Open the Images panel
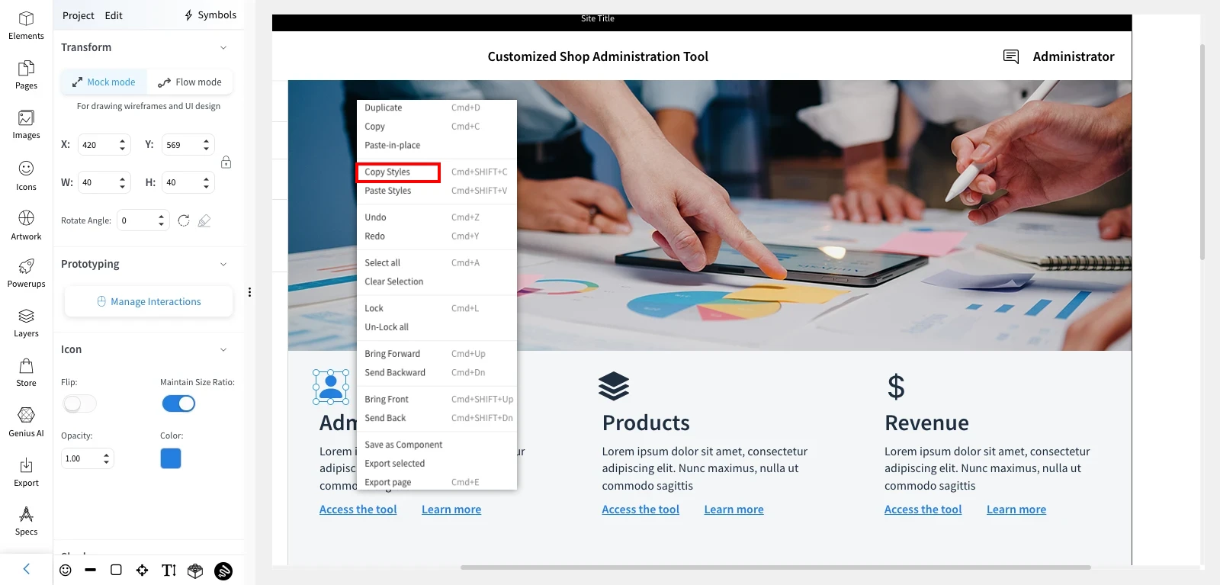This screenshot has height=585, width=1220. 26,124
